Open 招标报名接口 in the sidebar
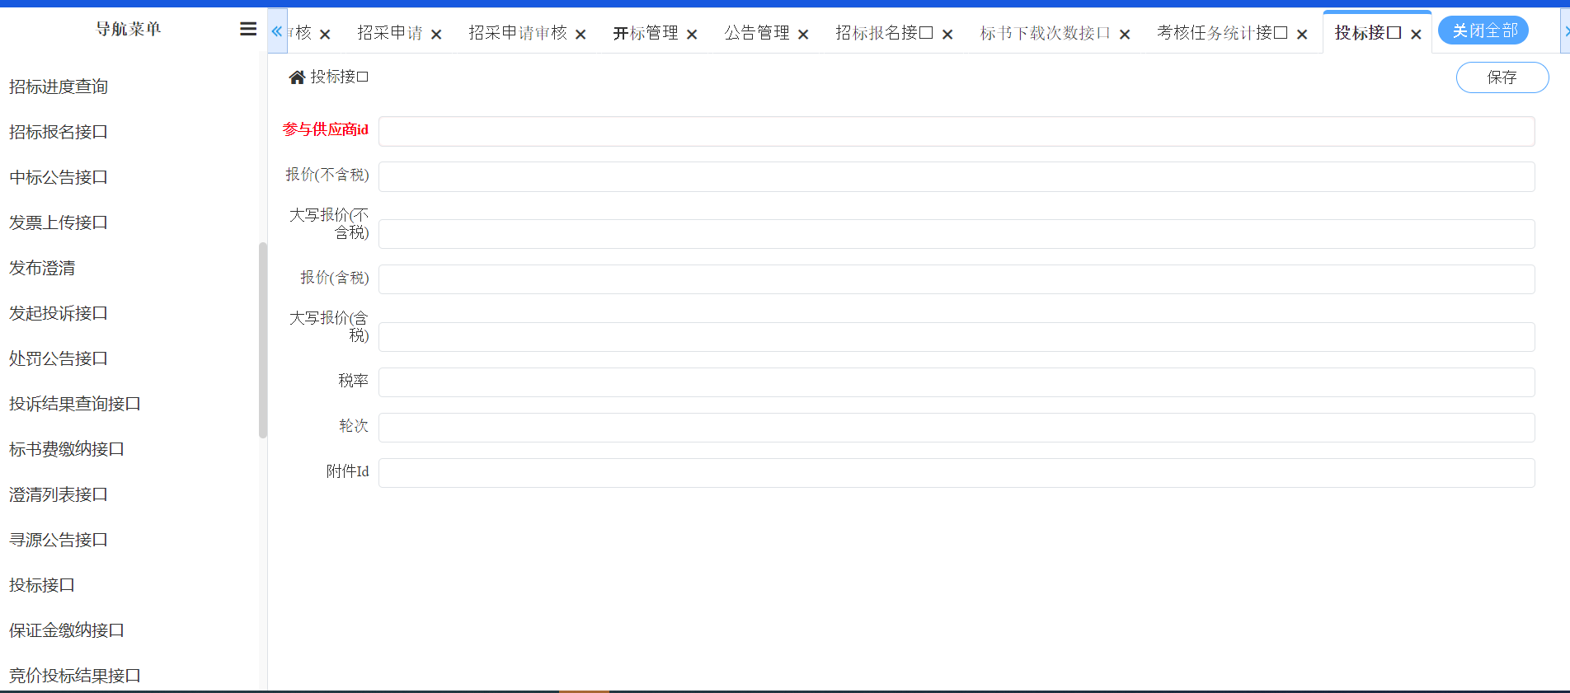The width and height of the screenshot is (1570, 693). tap(59, 132)
